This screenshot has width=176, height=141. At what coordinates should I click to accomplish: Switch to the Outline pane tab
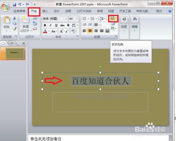click(12, 43)
